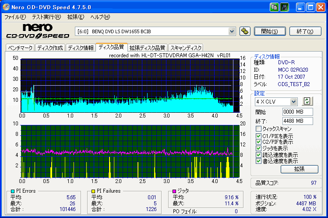The image size is (328, 218).
Task: Click the cyan PI Errors legend swatch
Action: coord(13,191)
